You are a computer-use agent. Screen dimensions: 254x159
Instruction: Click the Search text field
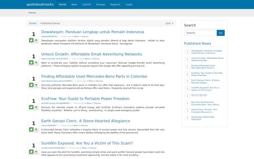pyautogui.click(x=200, y=33)
